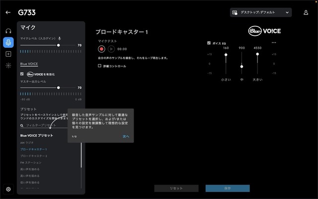The image size is (318, 199).
Task: Enable the 詳細コントロール checkbox
Action: click(99, 66)
